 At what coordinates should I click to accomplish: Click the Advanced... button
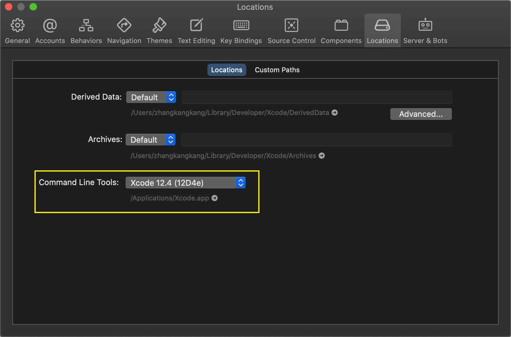point(421,114)
